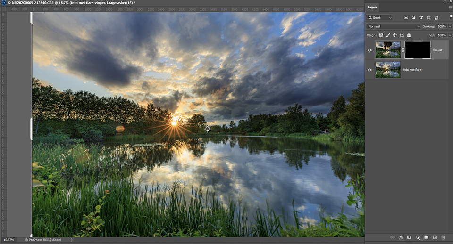The width and height of the screenshot is (453, 244).
Task: Filter layers by shape layers icon
Action: 429,17
